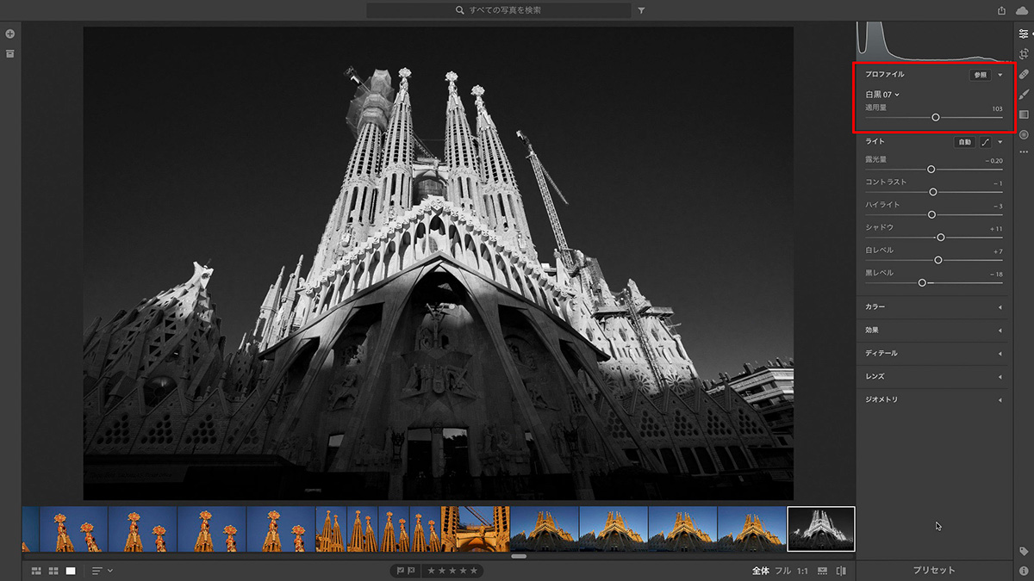
Task: Select the 全体 fit zoom option
Action: pos(760,571)
